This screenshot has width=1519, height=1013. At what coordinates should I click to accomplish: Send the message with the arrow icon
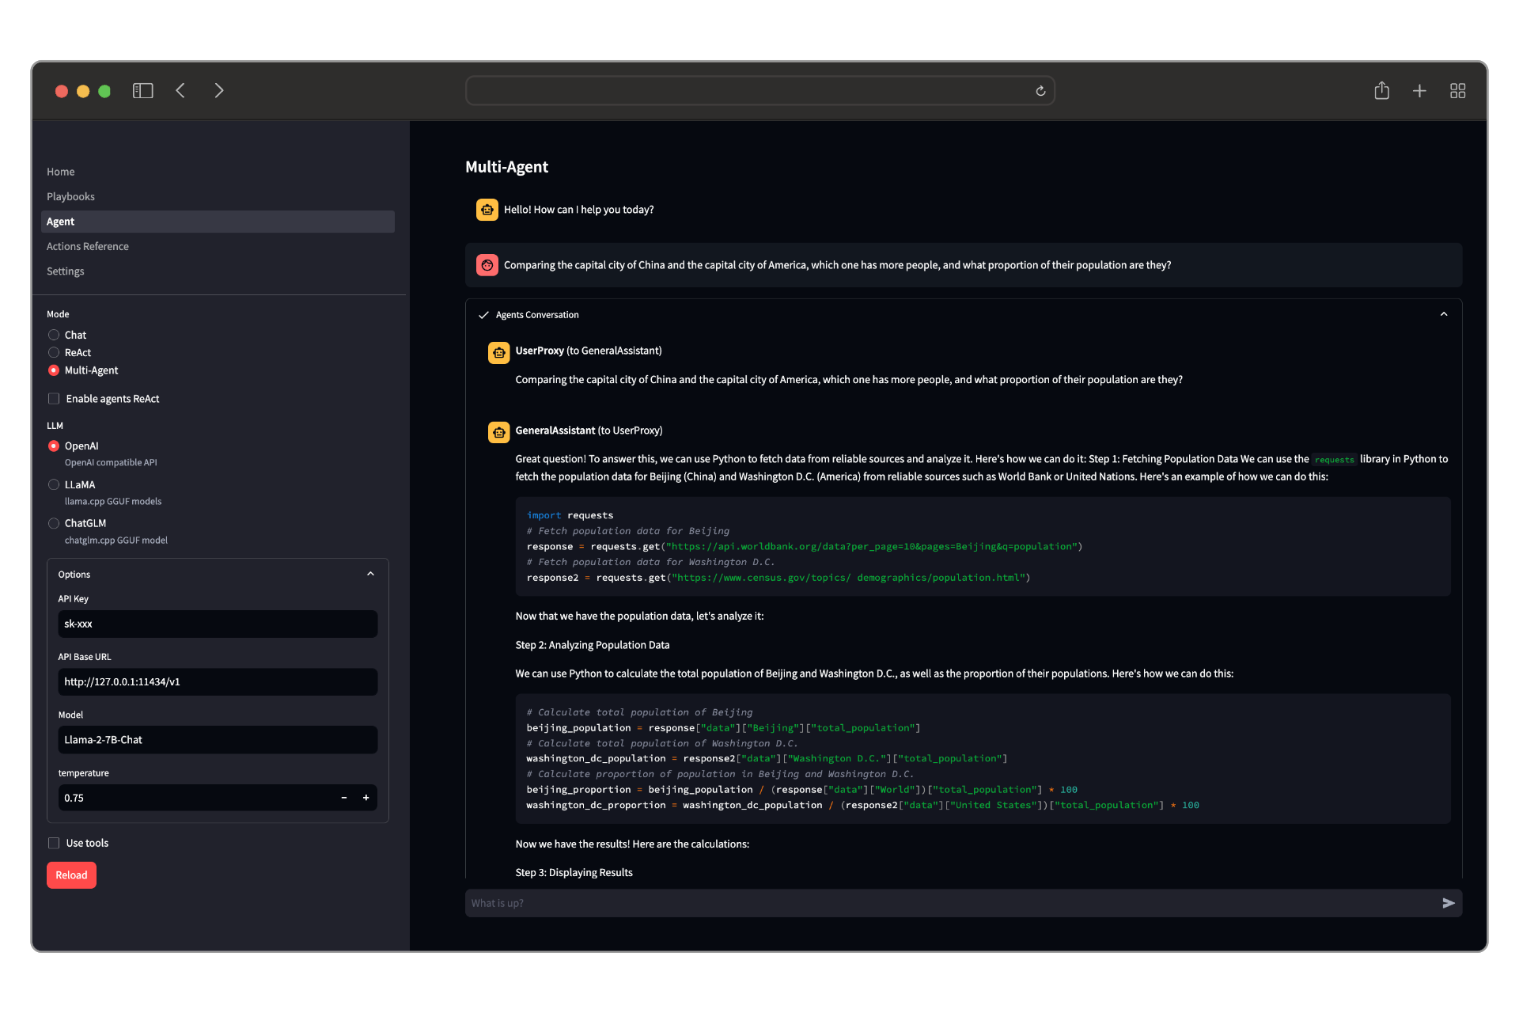1448,903
